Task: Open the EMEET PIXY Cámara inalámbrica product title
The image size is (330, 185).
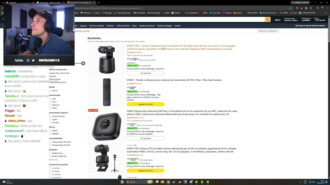Action: click(181, 48)
